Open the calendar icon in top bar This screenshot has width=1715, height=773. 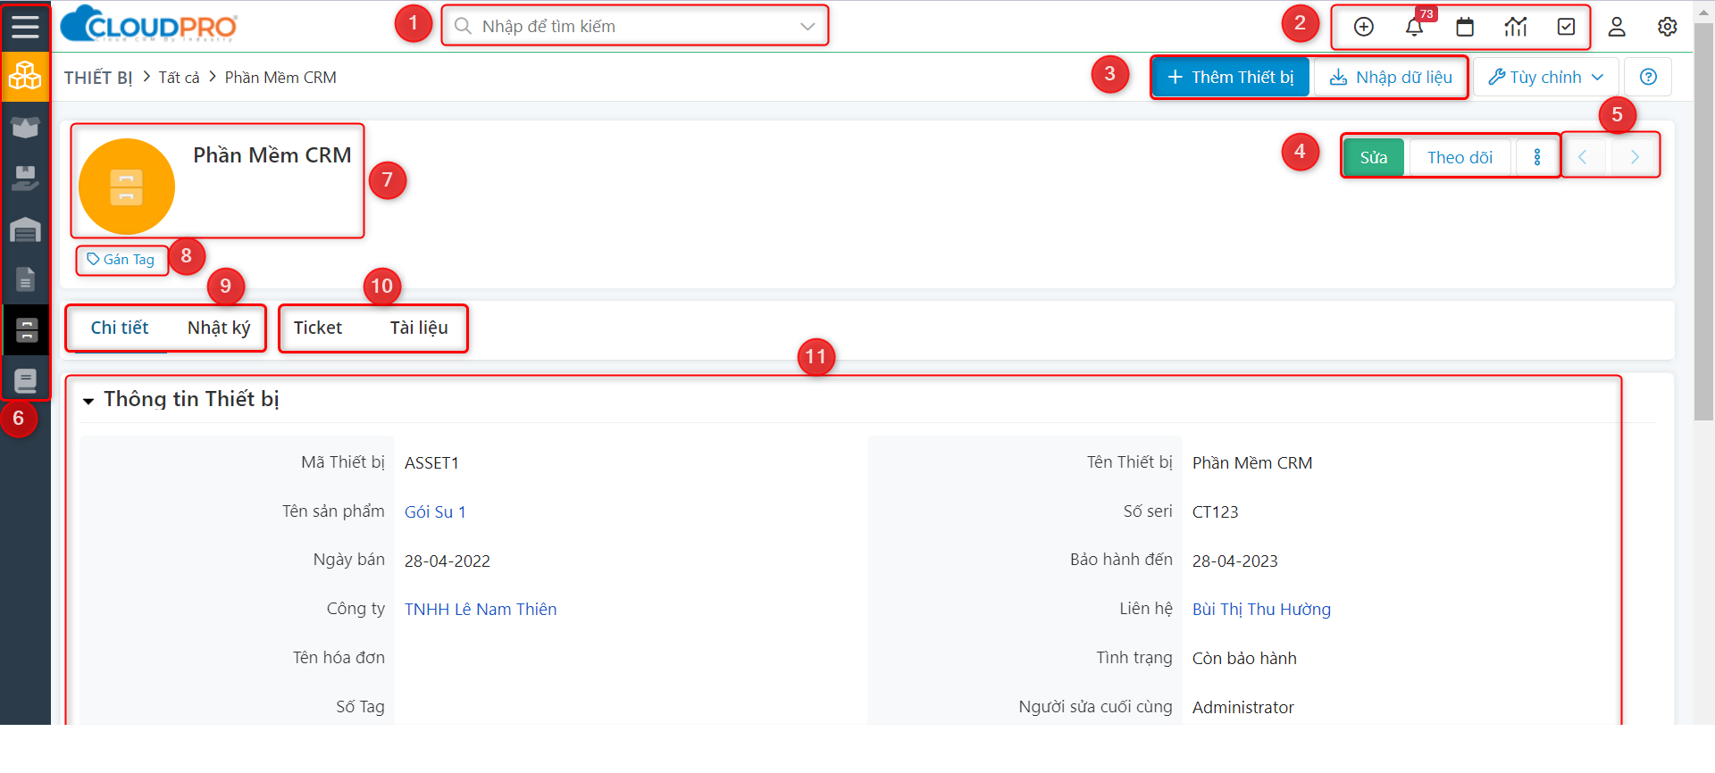point(1465,27)
